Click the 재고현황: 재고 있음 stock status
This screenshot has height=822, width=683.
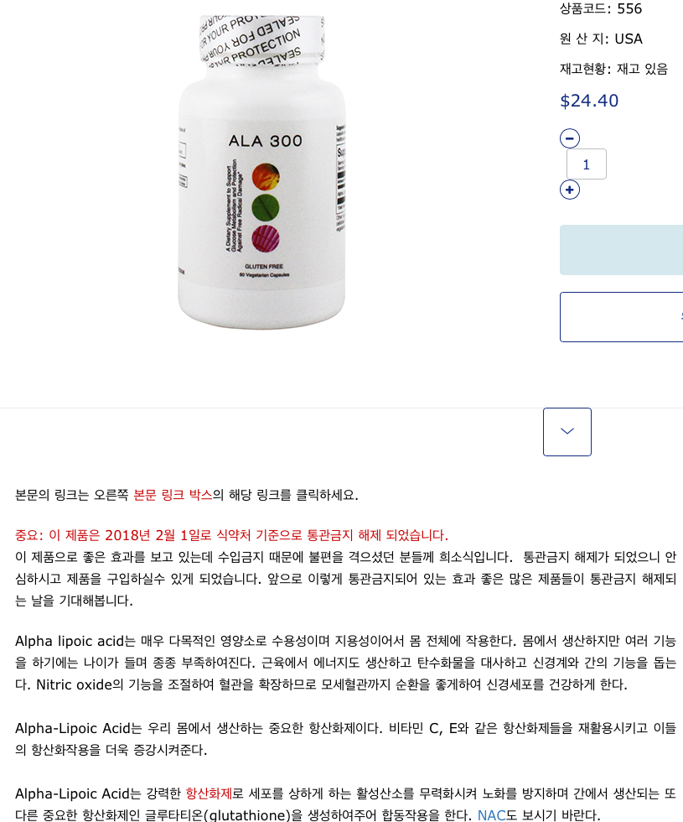[613, 69]
